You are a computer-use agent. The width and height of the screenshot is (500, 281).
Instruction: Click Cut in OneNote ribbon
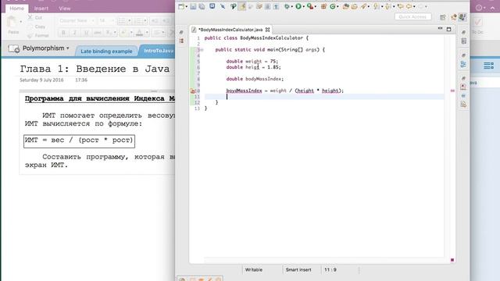pyautogui.click(x=35, y=17)
